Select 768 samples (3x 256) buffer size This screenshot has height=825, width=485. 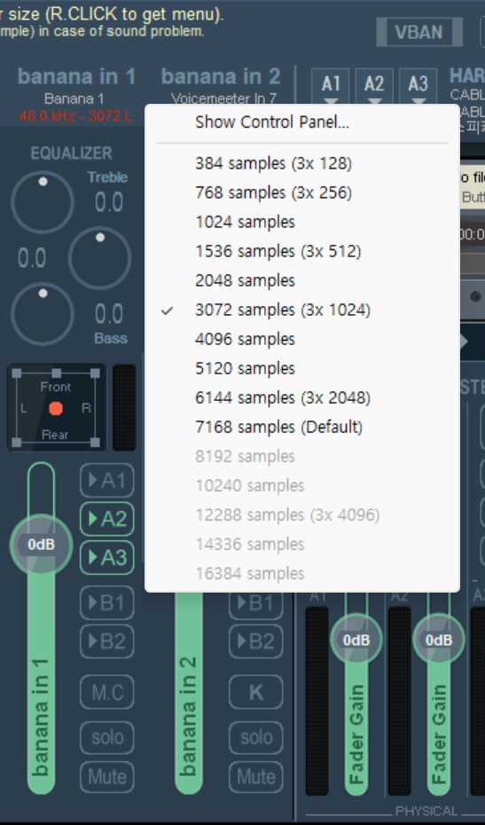(x=302, y=192)
